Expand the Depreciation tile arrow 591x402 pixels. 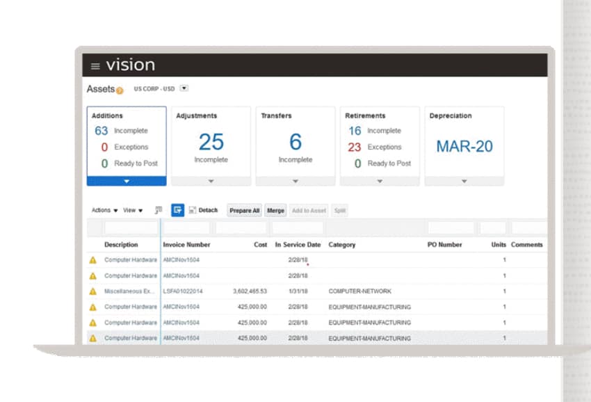464,181
